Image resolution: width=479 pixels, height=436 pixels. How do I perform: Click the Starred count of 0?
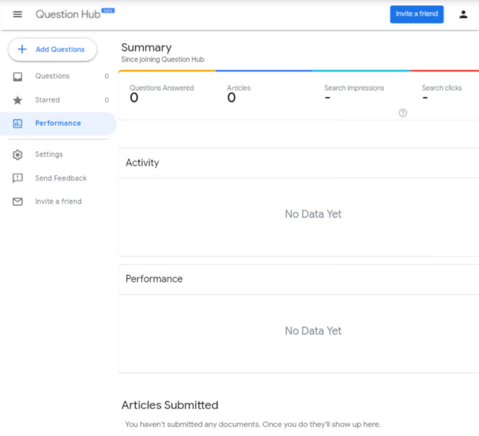(x=107, y=100)
